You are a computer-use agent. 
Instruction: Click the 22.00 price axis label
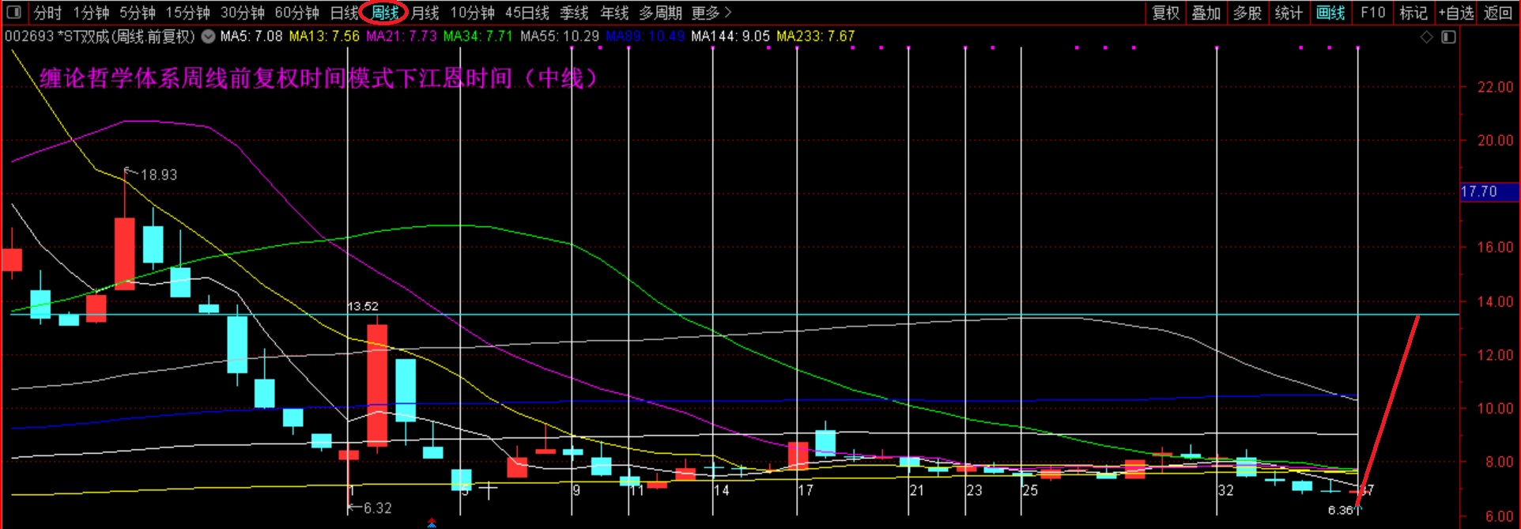click(1495, 87)
